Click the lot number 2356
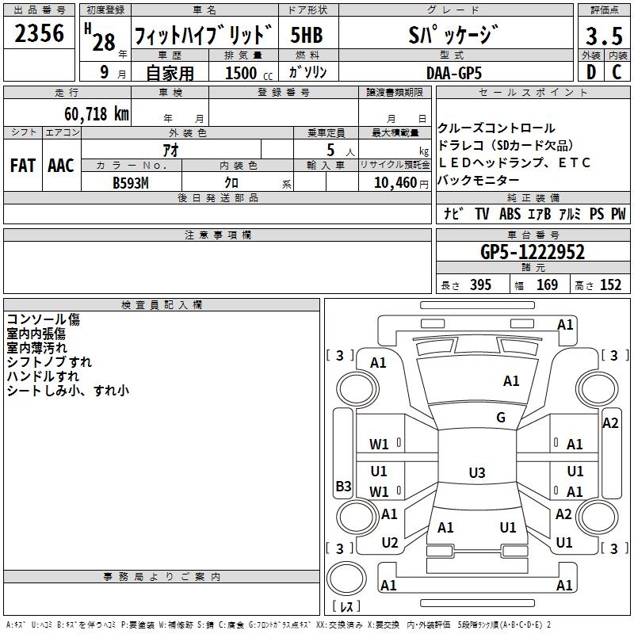Image resolution: width=634 pixels, height=634 pixels. click(39, 33)
